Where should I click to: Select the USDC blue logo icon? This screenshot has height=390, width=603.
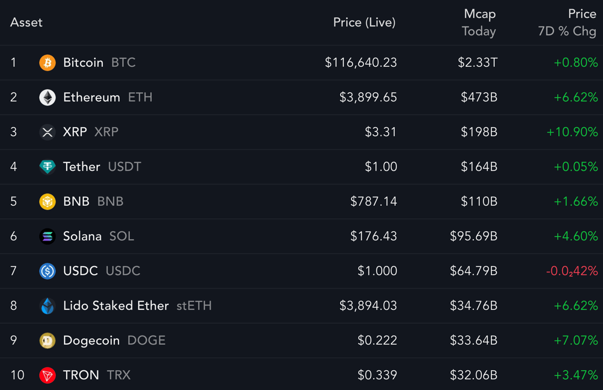[47, 271]
